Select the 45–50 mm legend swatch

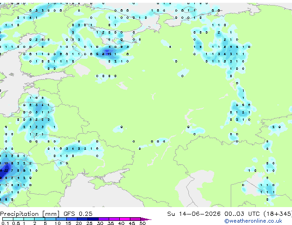coord(135,219)
